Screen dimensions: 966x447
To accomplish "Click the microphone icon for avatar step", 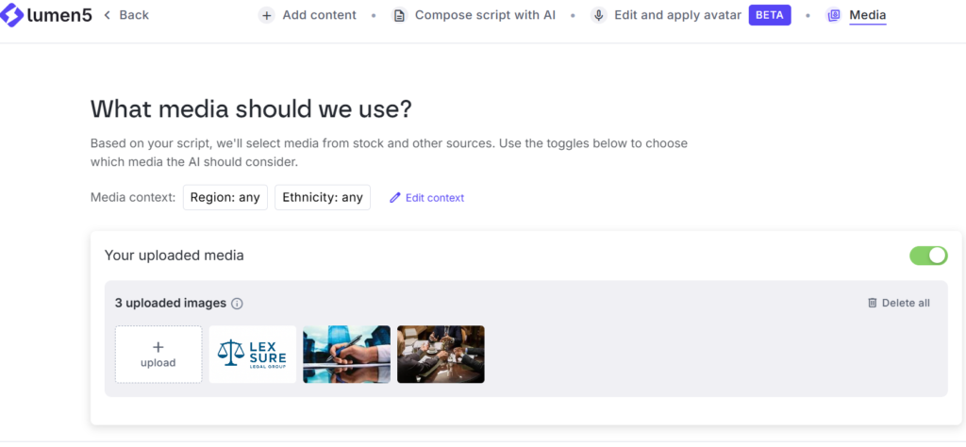I will pyautogui.click(x=598, y=15).
